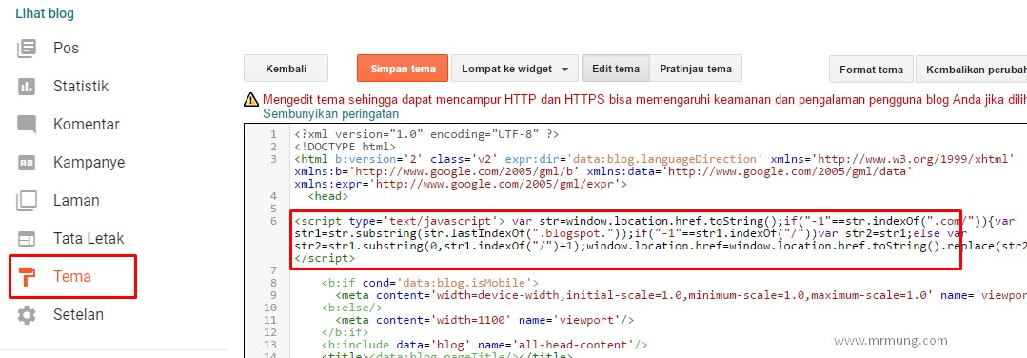Click the meta content='width=1100' line
The height and width of the screenshot is (358, 1027).
pos(484,320)
